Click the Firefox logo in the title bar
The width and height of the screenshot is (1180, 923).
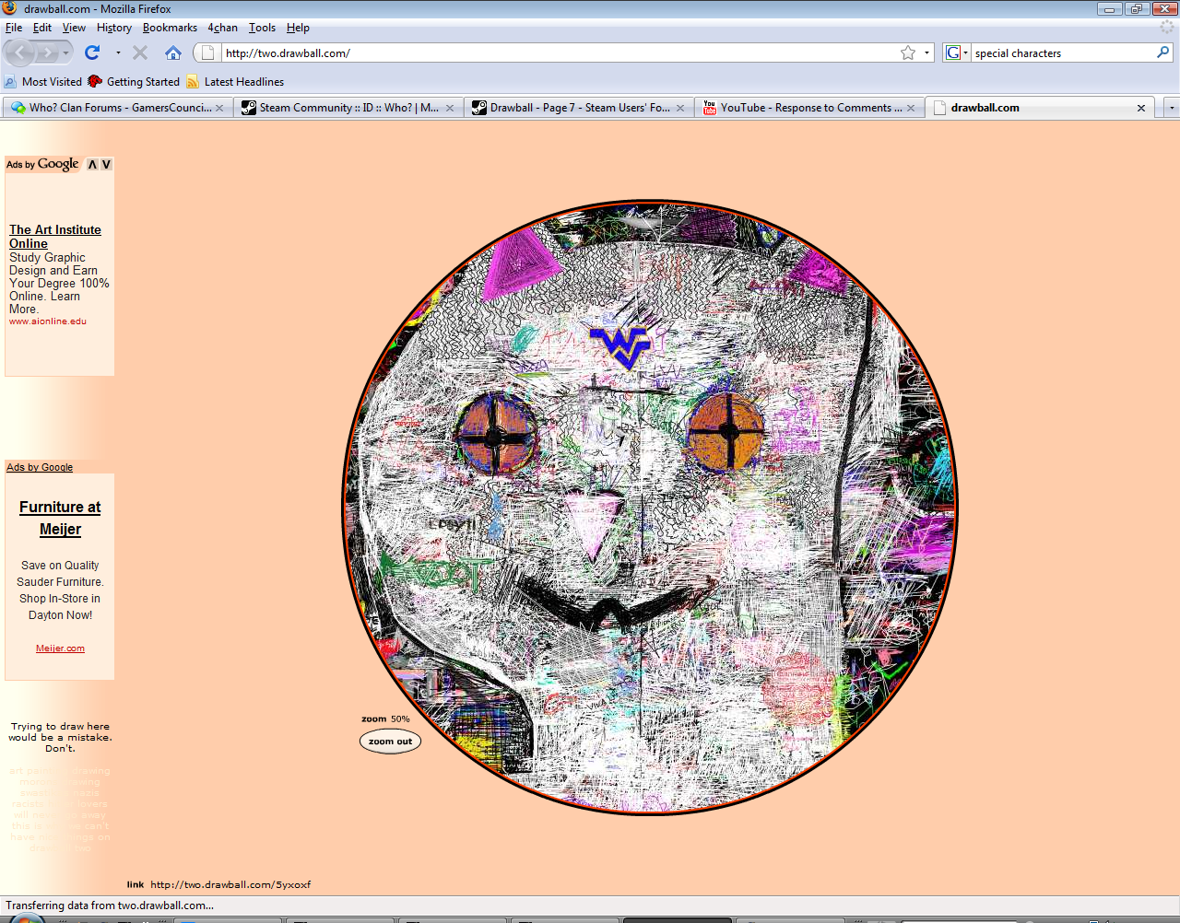pyautogui.click(x=10, y=8)
